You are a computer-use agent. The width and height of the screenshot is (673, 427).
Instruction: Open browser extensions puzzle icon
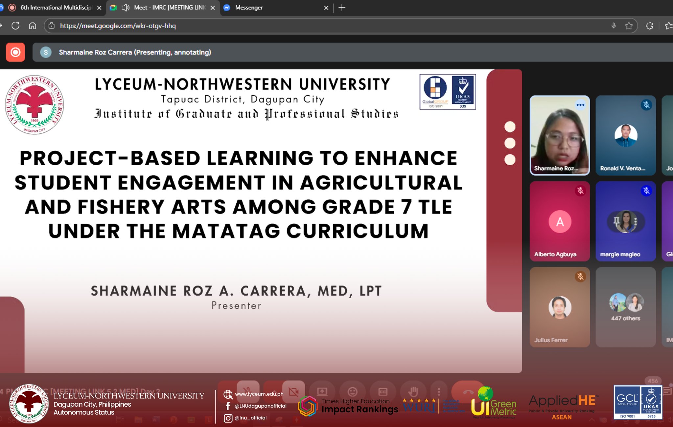[649, 26]
